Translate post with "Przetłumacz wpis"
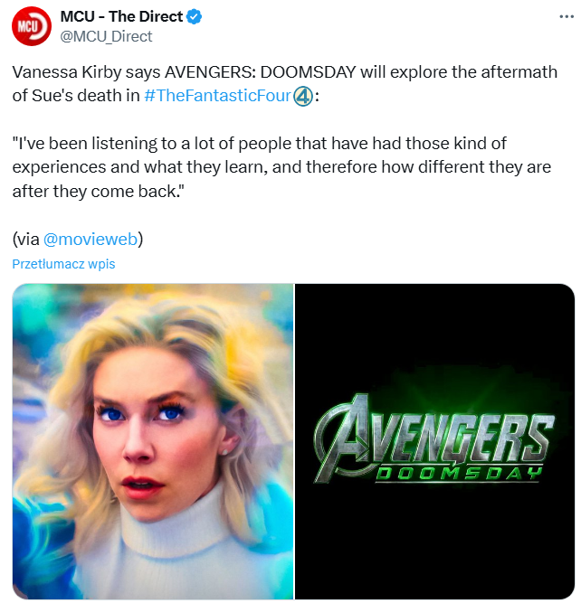The width and height of the screenshot is (581, 603). [x=63, y=264]
